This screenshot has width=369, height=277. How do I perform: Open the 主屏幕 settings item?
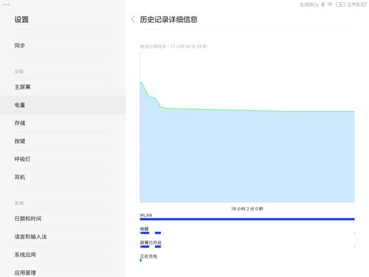click(x=63, y=87)
